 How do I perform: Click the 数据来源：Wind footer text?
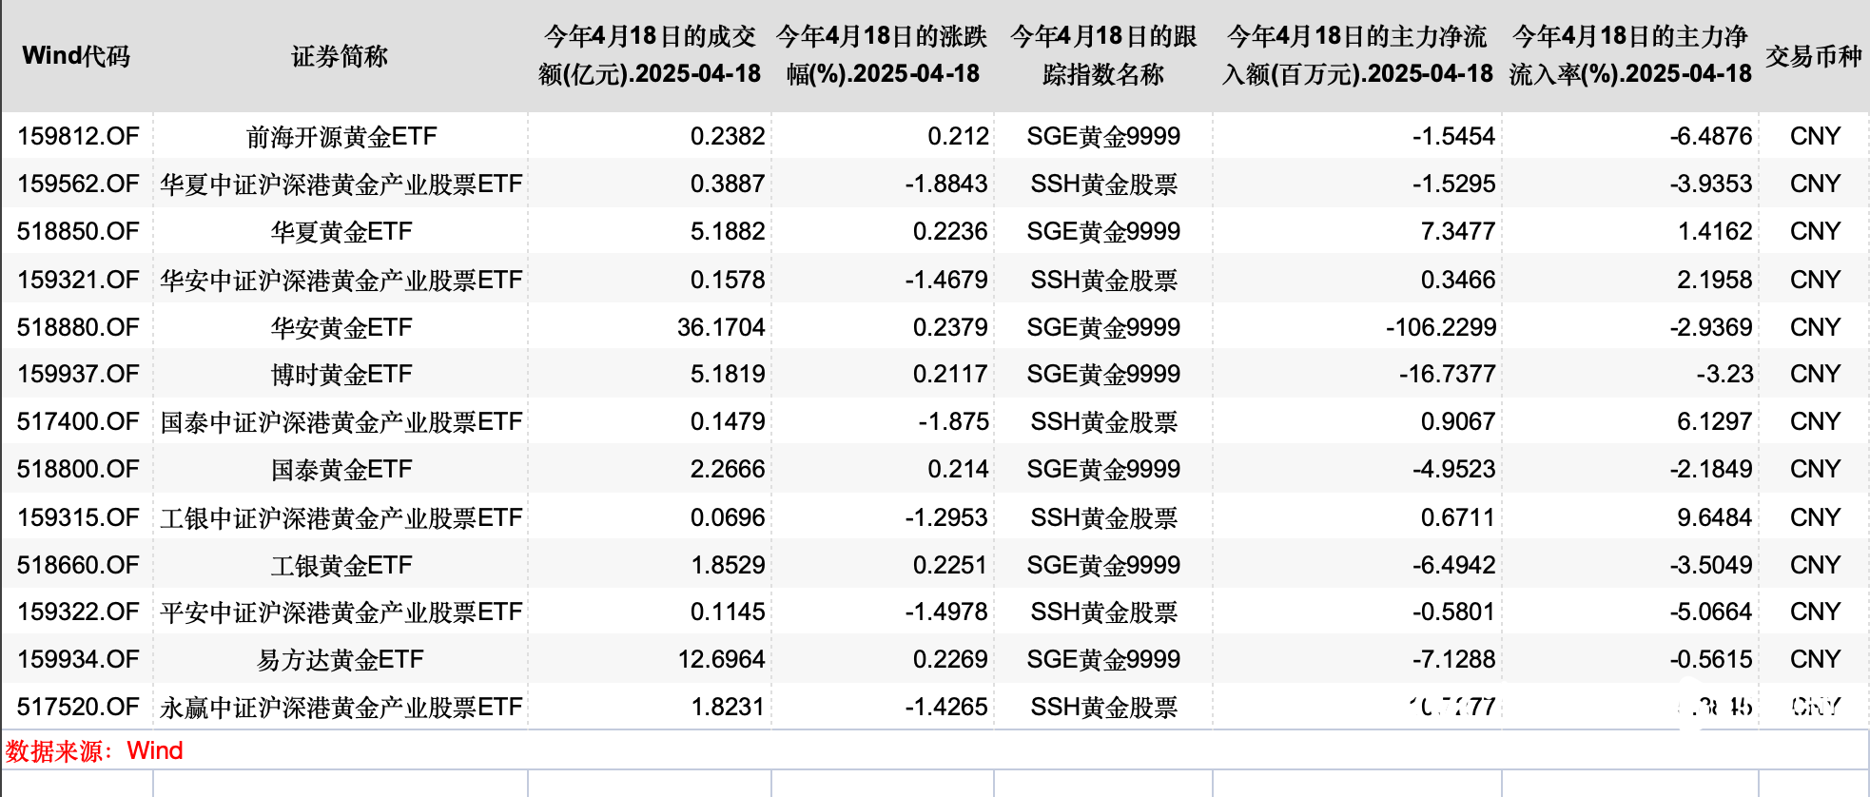coord(94,750)
